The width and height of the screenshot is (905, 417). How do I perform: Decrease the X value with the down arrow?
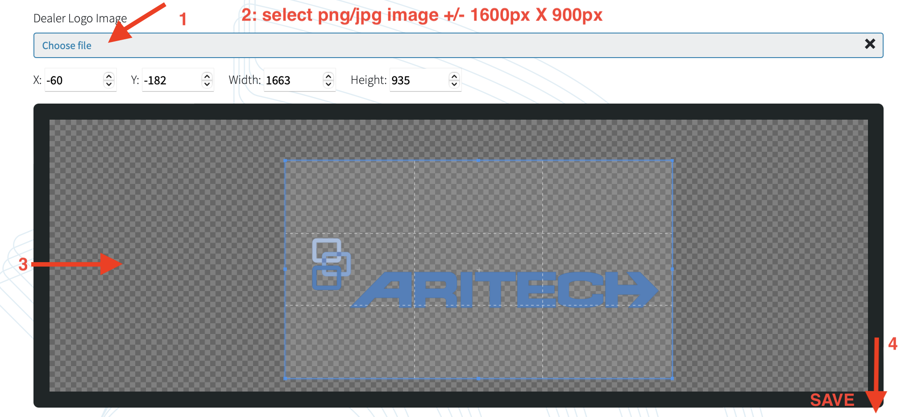coord(109,84)
